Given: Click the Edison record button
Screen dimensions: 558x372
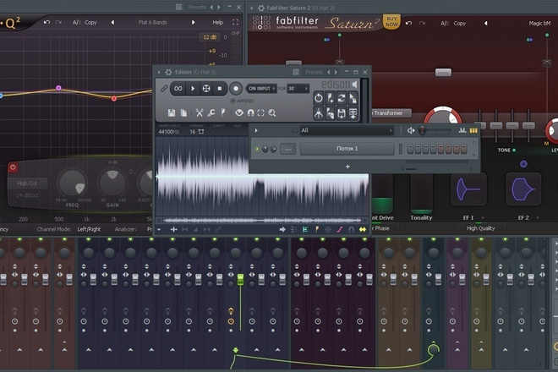Looking at the screenshot, I should click(x=236, y=88).
